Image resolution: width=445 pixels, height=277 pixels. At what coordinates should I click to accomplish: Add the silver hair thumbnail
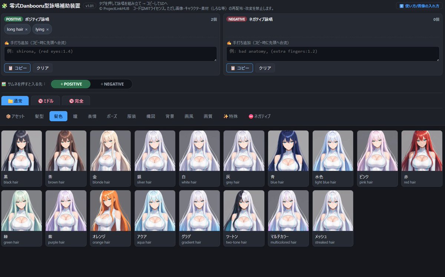[155, 158]
